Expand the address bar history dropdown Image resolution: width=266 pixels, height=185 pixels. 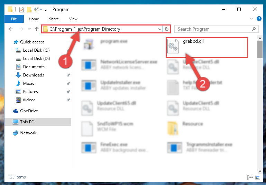(159, 29)
